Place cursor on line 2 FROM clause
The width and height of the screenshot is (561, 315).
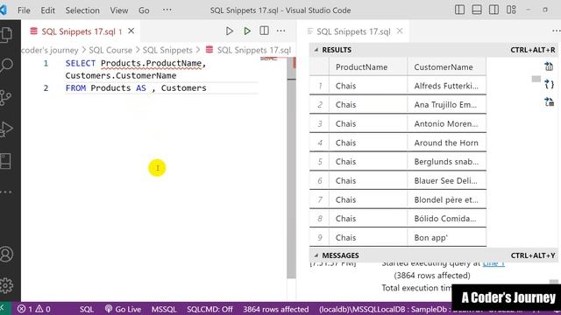[x=136, y=88]
